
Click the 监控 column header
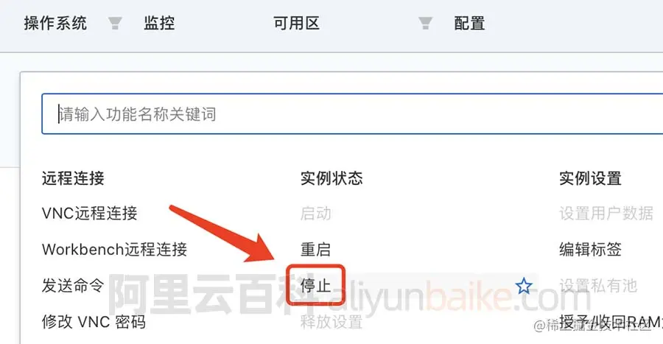[159, 23]
